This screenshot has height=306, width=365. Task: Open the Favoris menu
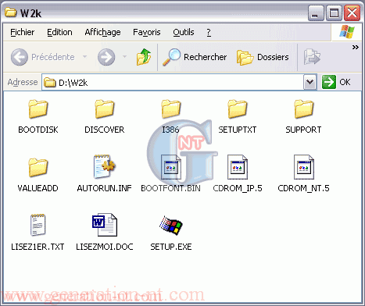147,32
